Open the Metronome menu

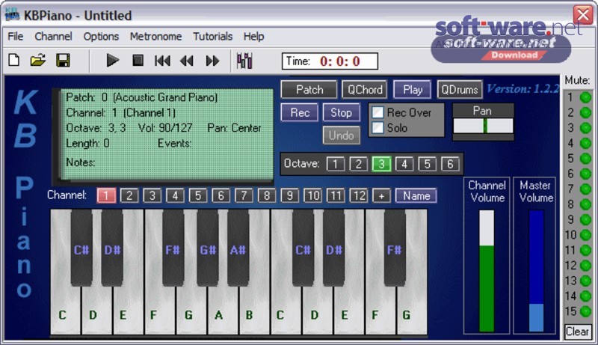click(155, 36)
